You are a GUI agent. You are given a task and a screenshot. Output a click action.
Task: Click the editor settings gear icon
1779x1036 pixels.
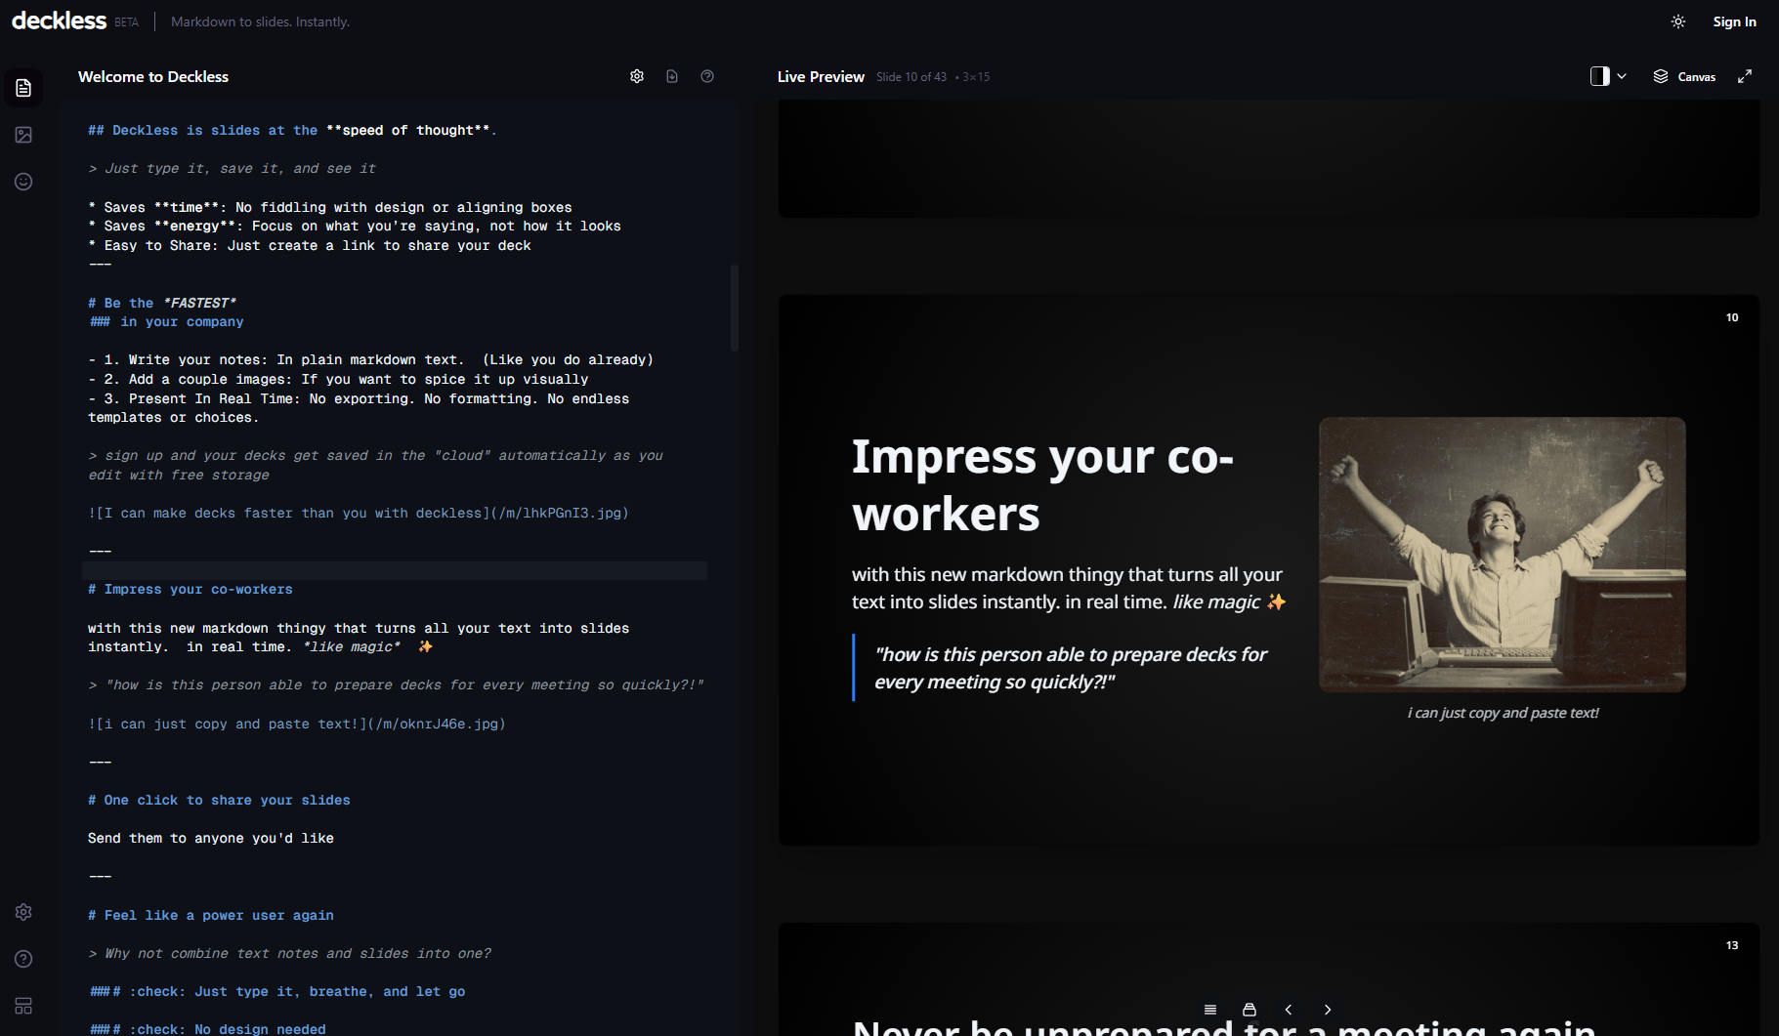pyautogui.click(x=637, y=76)
